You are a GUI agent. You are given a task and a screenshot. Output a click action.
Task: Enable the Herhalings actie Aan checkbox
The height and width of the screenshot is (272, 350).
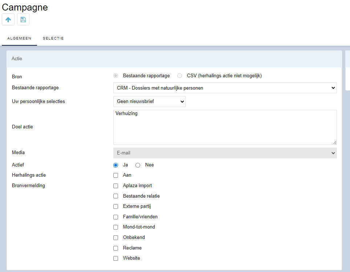click(115, 176)
